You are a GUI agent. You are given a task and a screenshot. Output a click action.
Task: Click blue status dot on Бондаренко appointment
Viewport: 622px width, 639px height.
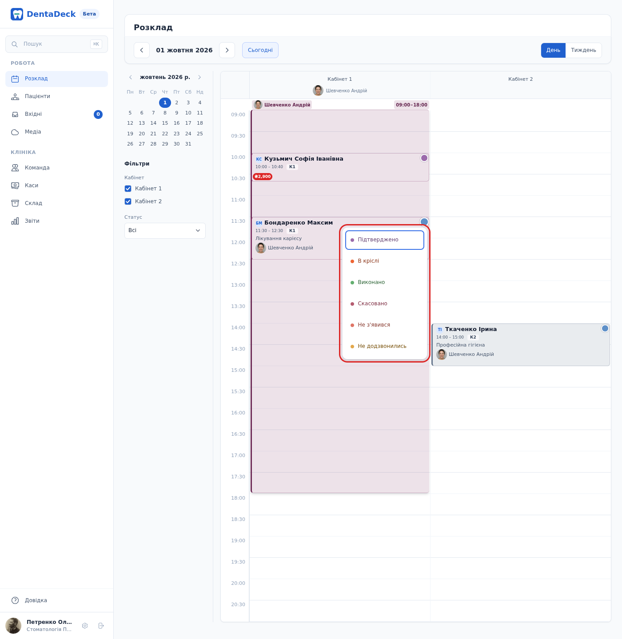pyautogui.click(x=424, y=222)
